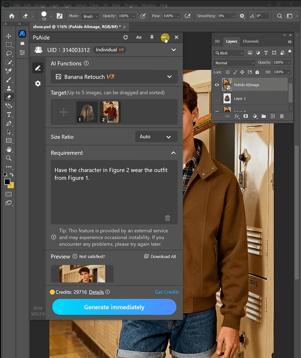Open the Normal blend mode dropdown
301x358 pixels.
[234, 63]
